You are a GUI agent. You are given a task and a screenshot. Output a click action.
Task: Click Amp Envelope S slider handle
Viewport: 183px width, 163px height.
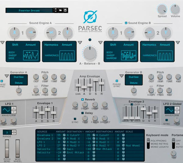point(96,80)
